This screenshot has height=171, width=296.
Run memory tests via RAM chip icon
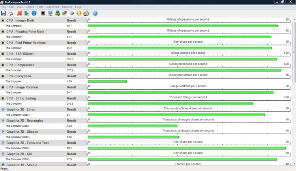(x=64, y=13)
